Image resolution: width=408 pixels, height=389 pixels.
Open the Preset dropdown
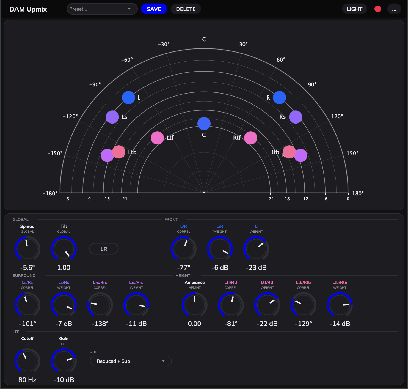tap(102, 9)
